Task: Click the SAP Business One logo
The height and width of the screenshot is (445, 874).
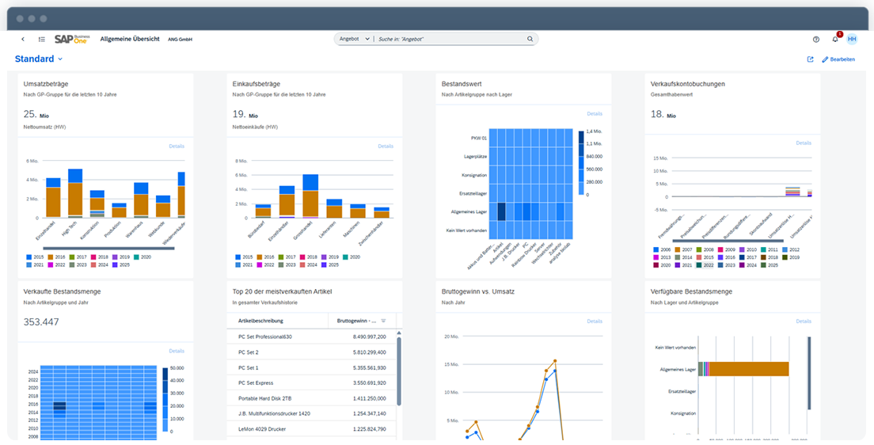Action: (73, 39)
